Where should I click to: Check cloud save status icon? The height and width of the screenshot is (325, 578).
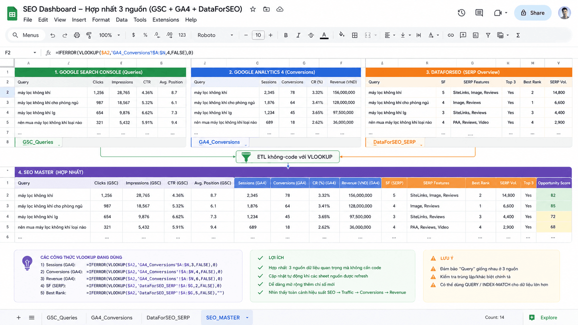pyautogui.click(x=280, y=9)
